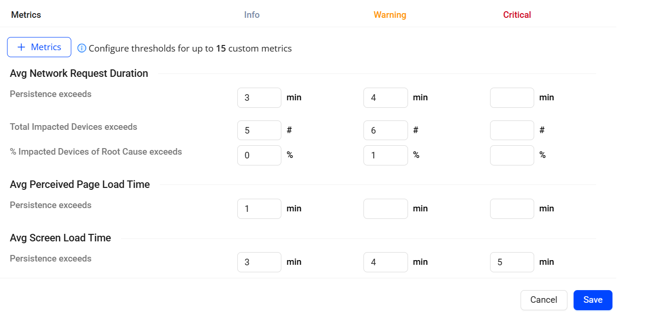Edit Network Request Persistence Warning field
The height and width of the screenshot is (314, 649).
click(x=385, y=97)
